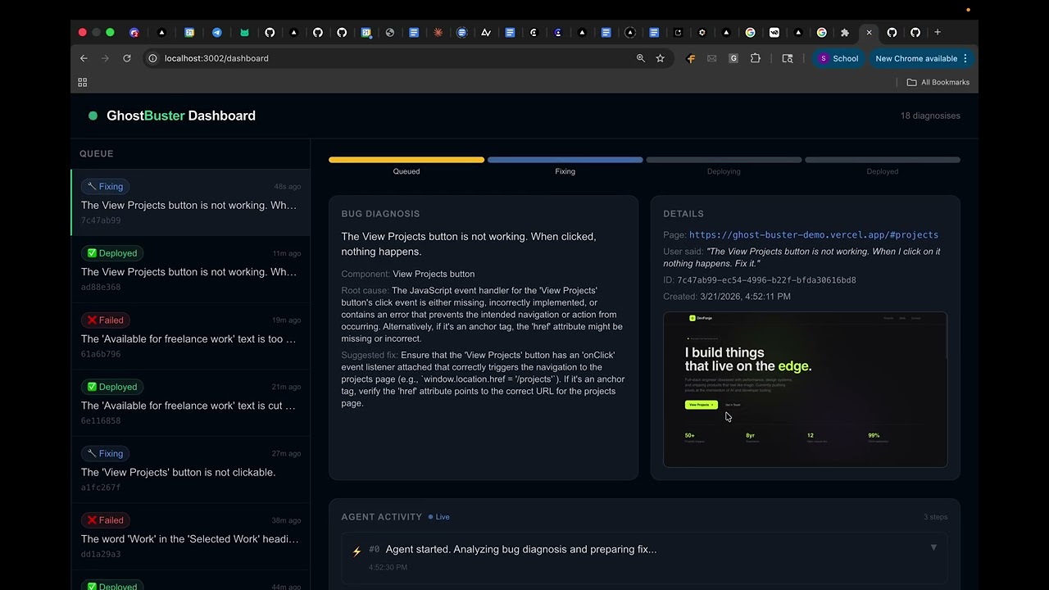Switch to the first tab with the red badge

134,33
